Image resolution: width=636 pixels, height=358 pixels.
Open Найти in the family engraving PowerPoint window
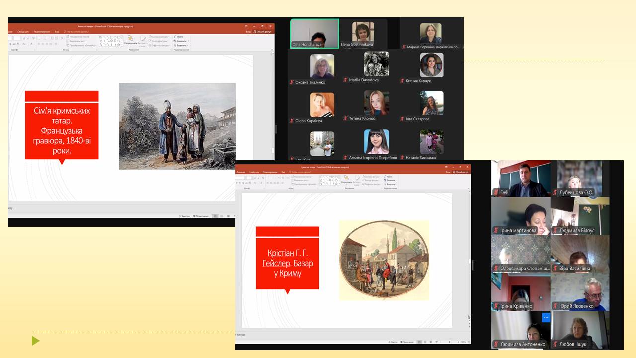pos(179,37)
